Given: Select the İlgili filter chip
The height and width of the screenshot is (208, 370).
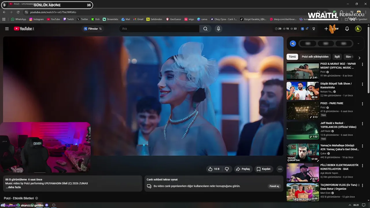Looking at the screenshot, I should [x=337, y=57].
